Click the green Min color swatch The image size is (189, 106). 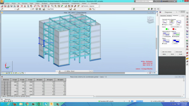[167, 29]
